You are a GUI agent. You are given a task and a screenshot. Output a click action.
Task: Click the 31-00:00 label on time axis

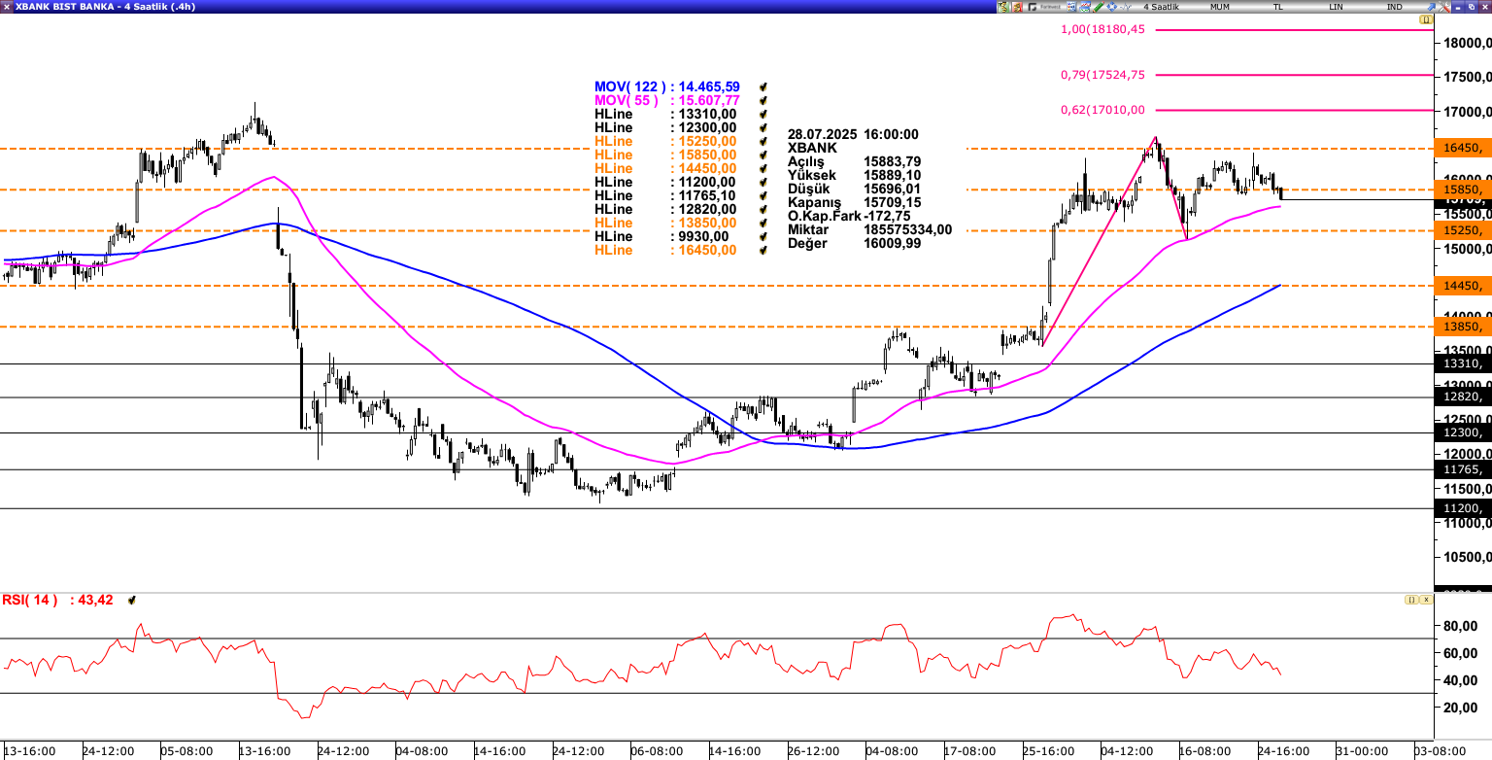pyautogui.click(x=1362, y=751)
